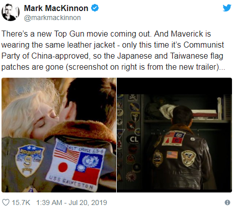This screenshot has height=211, width=233.
Task: Open the right new trailer screenshot
Action: click(174, 135)
